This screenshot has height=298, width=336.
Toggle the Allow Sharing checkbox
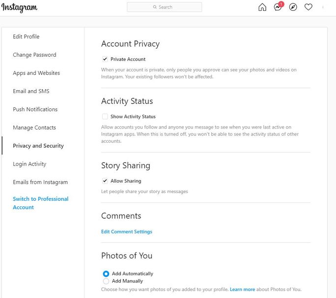coord(105,181)
